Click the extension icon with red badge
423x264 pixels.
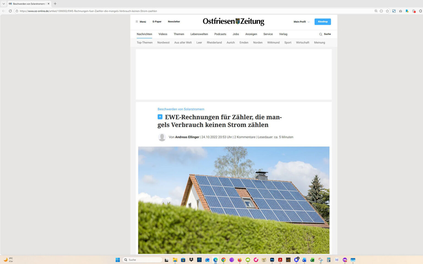414,11
